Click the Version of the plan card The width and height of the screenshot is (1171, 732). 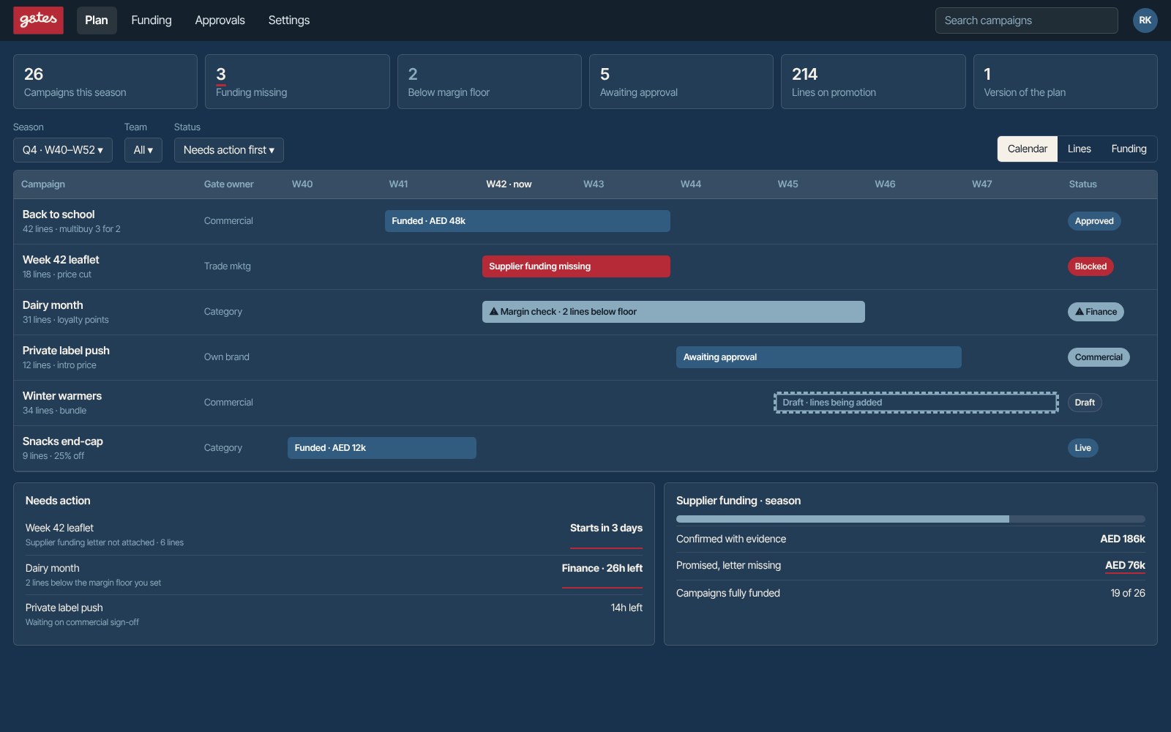click(x=1066, y=82)
